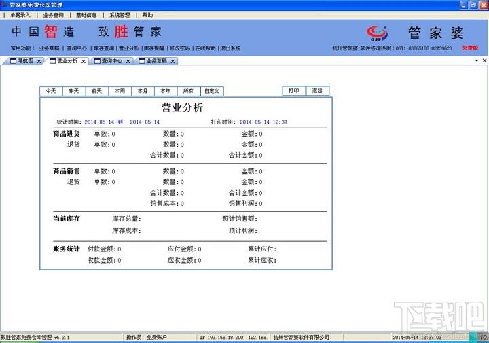489x343 pixels.
Task: Switch to the 查询中心 document tab
Action: pos(112,61)
